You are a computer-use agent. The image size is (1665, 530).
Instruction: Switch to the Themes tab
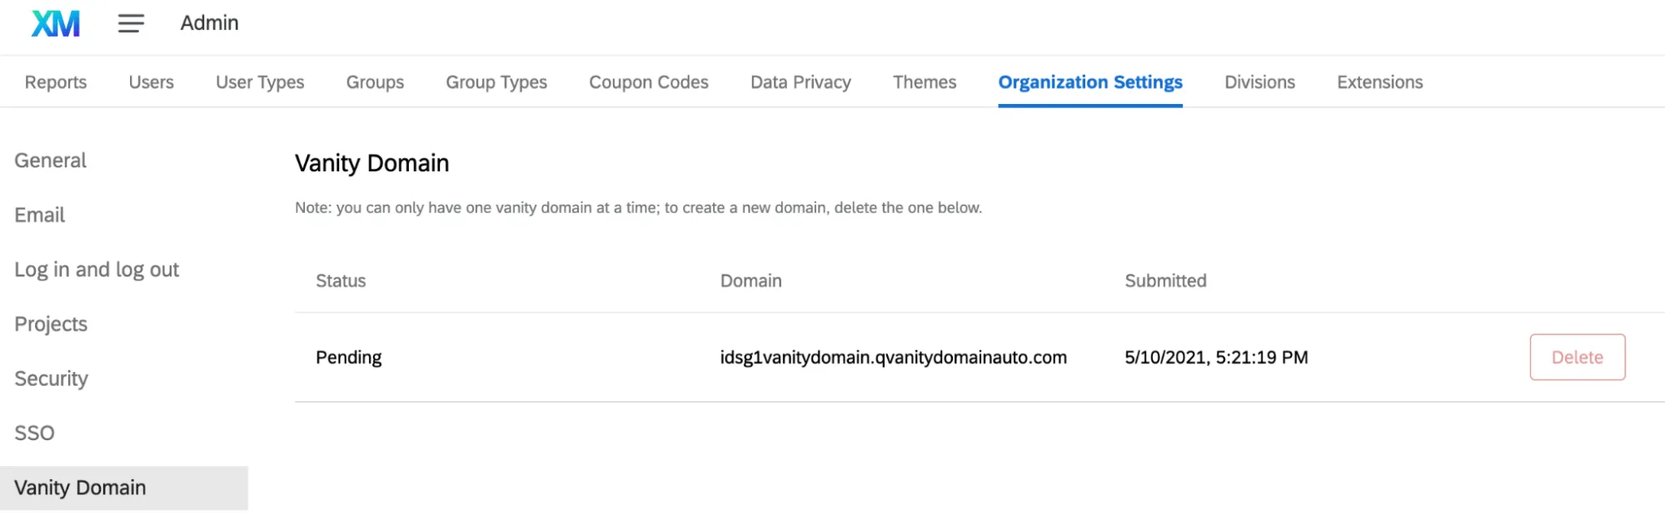tap(924, 82)
